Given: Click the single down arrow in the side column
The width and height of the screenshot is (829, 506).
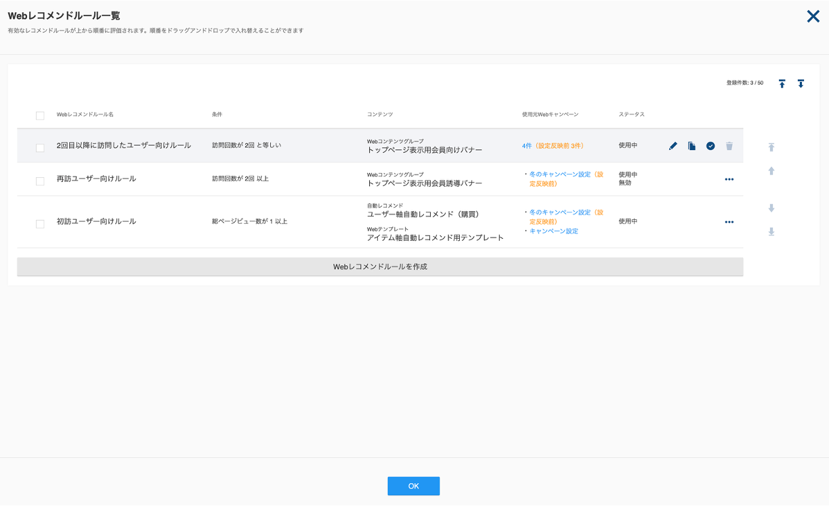Looking at the screenshot, I should pyautogui.click(x=771, y=208).
